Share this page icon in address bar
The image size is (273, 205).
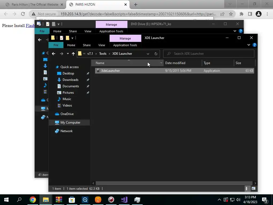222,14
